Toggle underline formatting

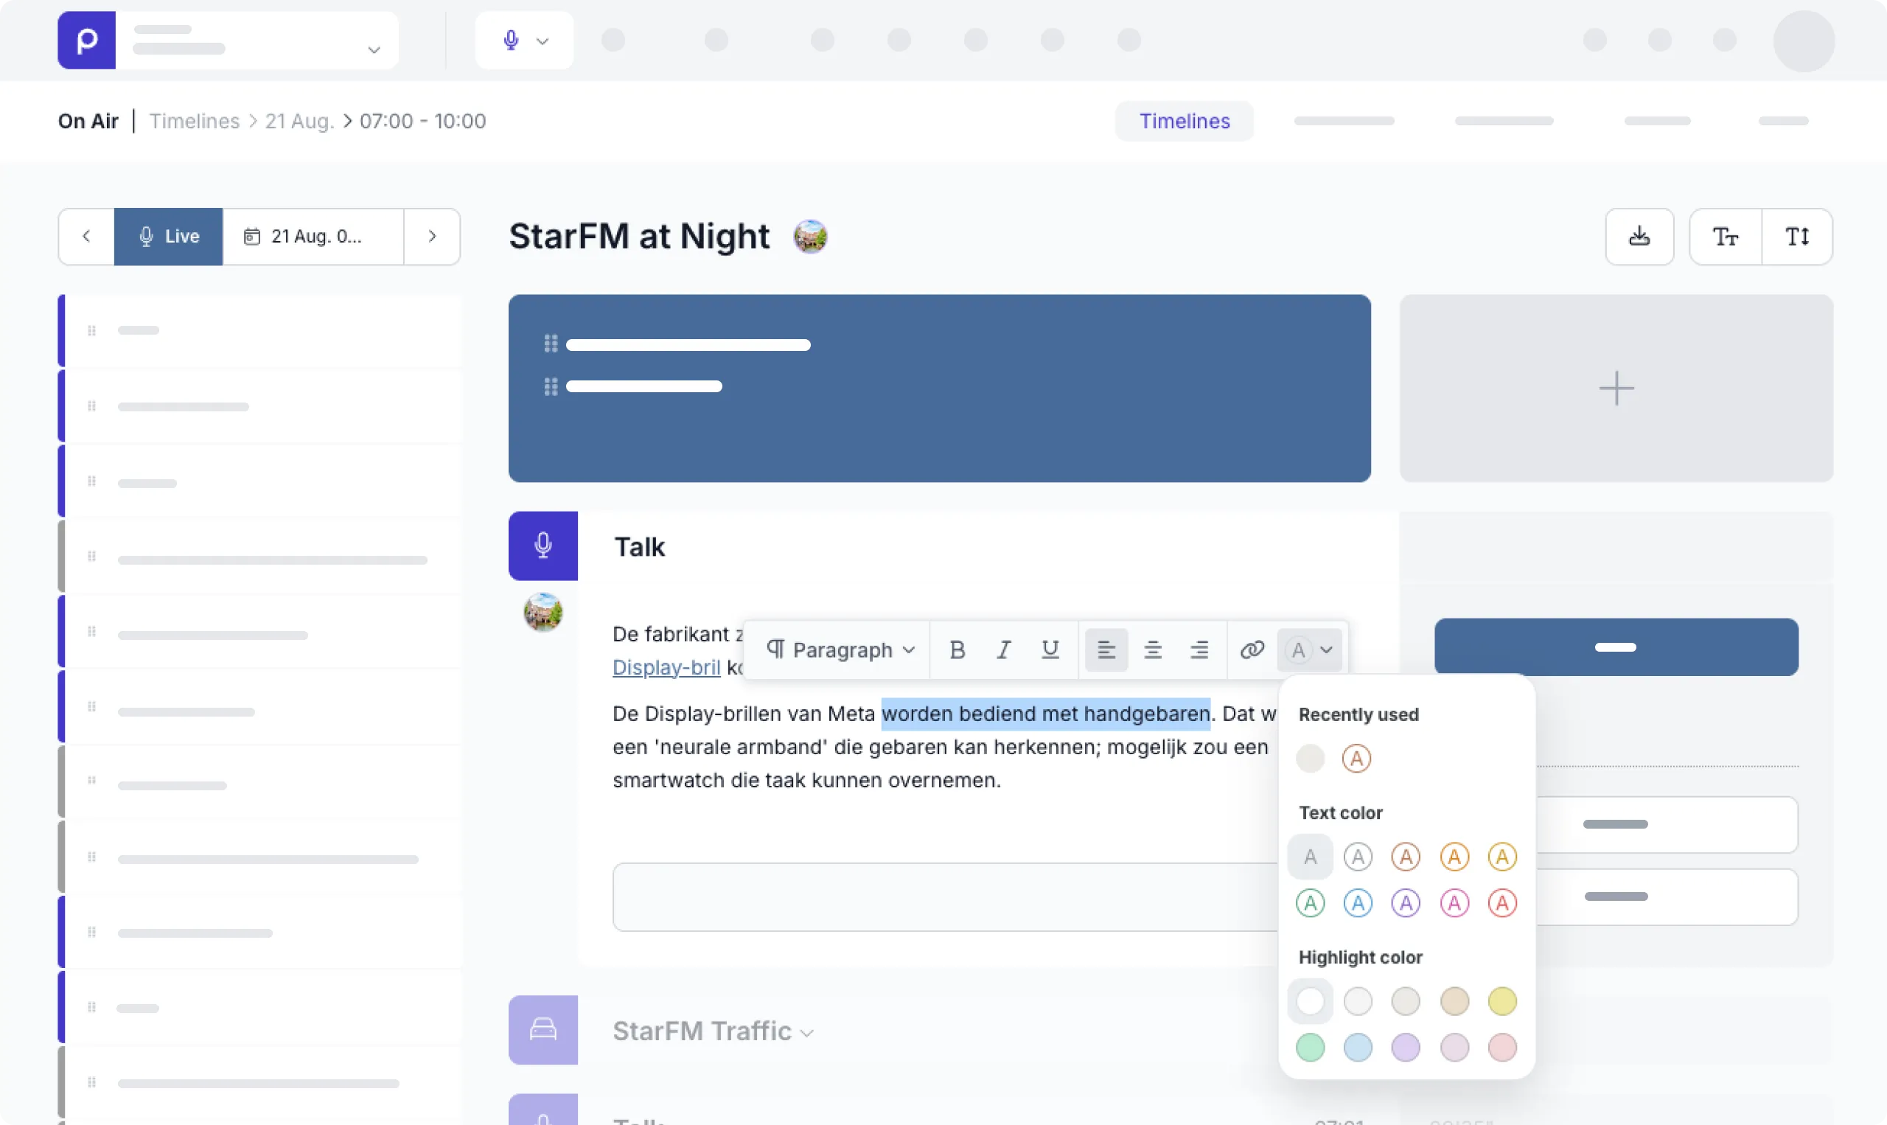[1050, 649]
